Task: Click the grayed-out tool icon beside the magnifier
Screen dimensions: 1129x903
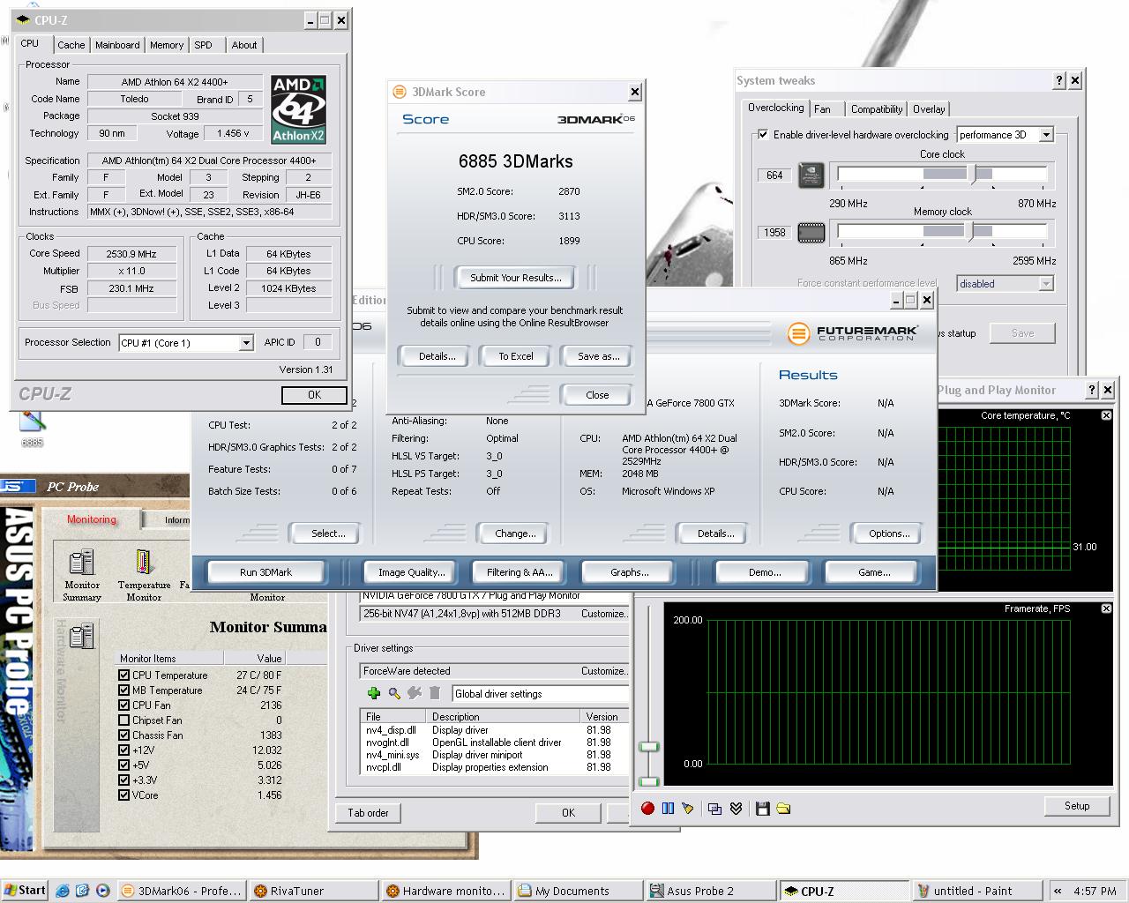Action: (415, 693)
